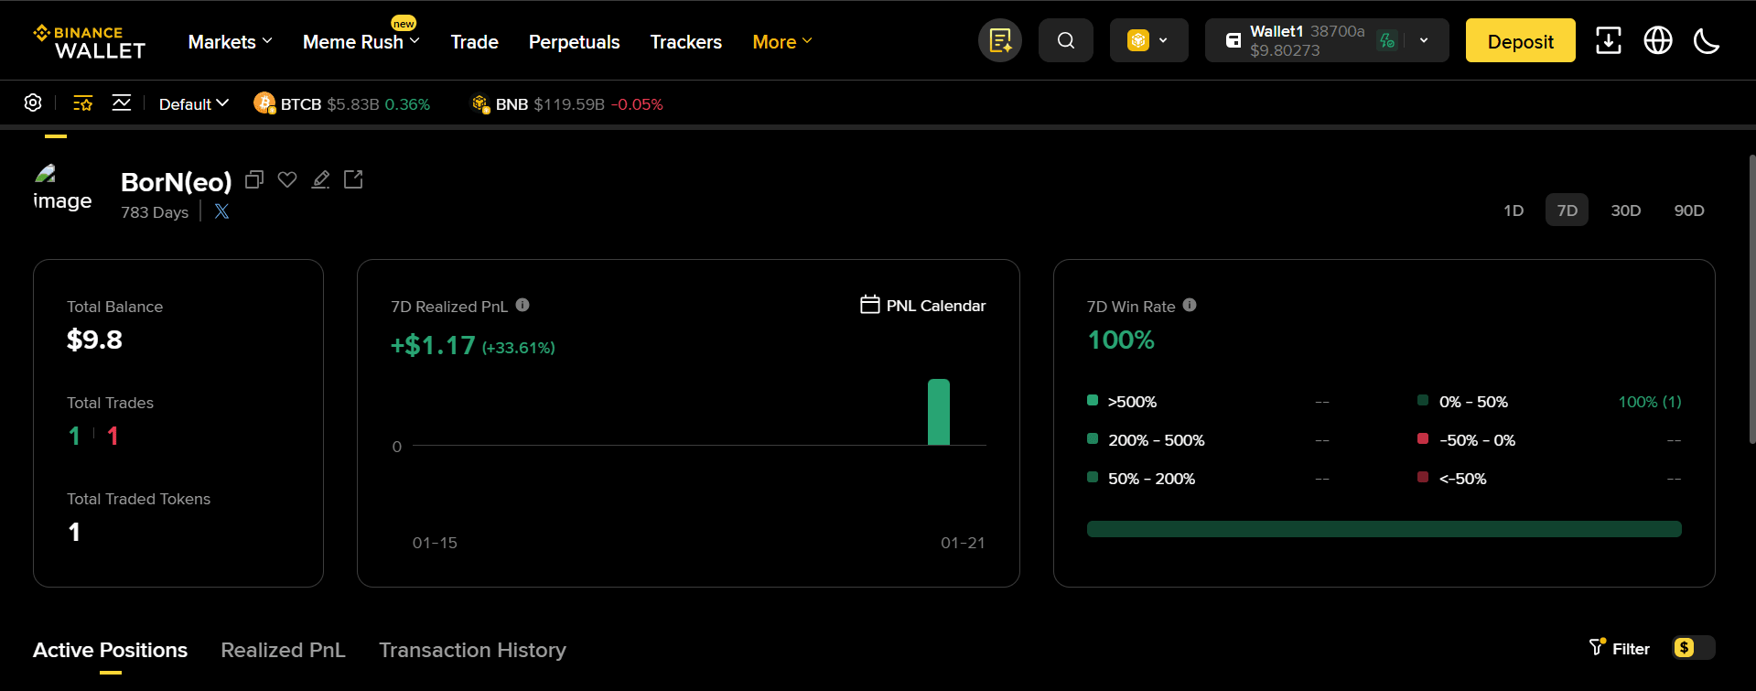Edit the BorN(eo) name pencil icon
This screenshot has width=1756, height=691.
coord(320,179)
